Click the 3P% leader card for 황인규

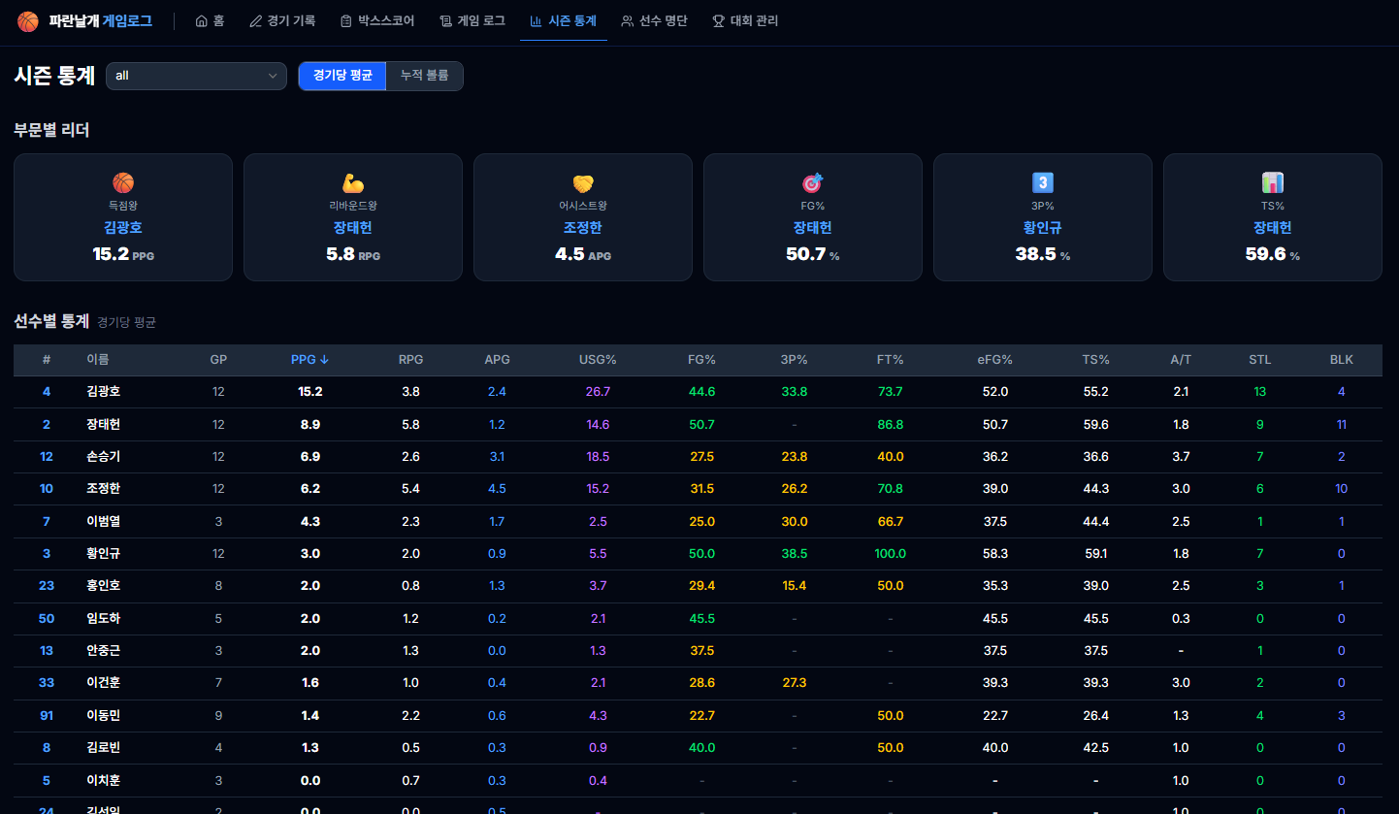coord(1042,217)
